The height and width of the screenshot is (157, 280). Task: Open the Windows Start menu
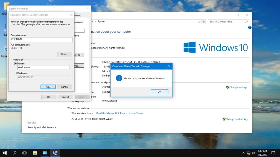pos(5,153)
